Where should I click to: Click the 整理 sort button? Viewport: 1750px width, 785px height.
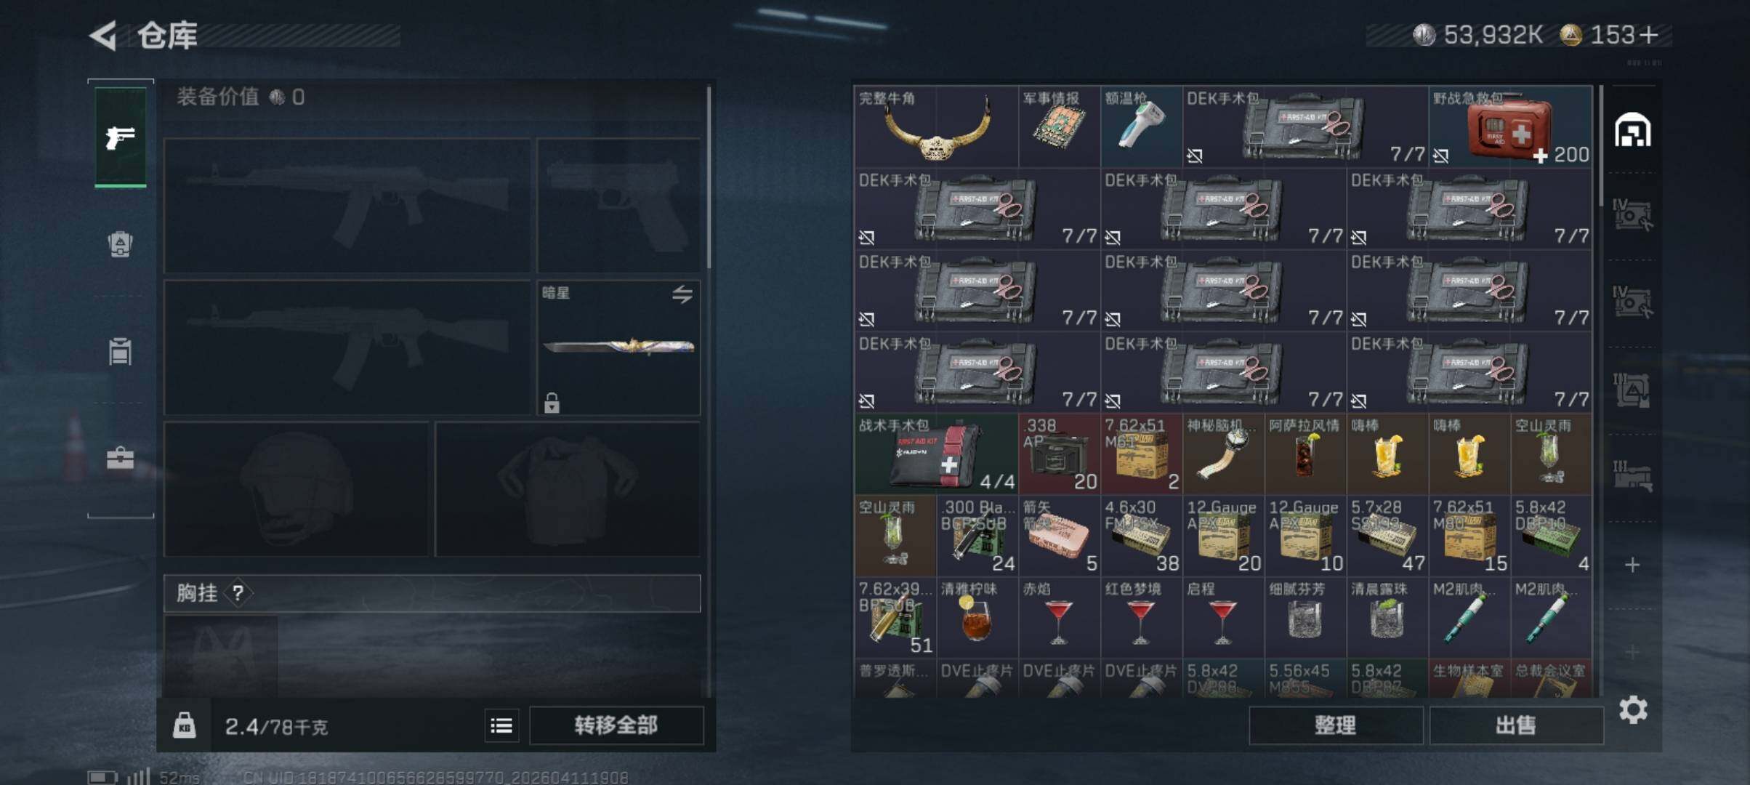1336,725
